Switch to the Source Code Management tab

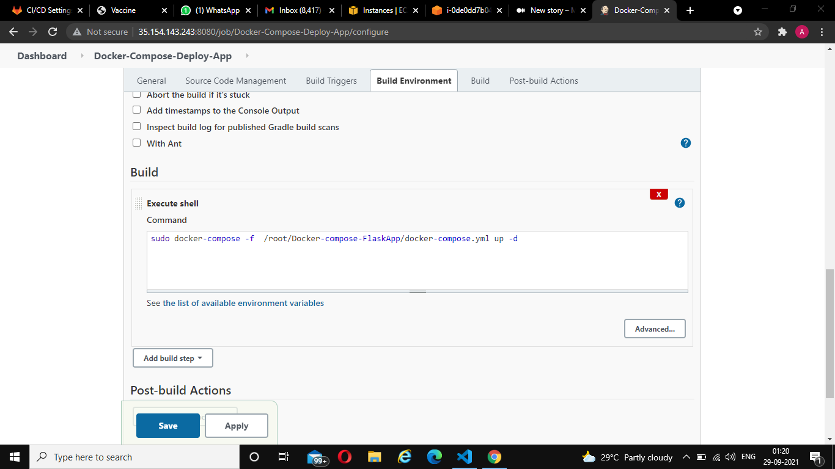pos(235,80)
